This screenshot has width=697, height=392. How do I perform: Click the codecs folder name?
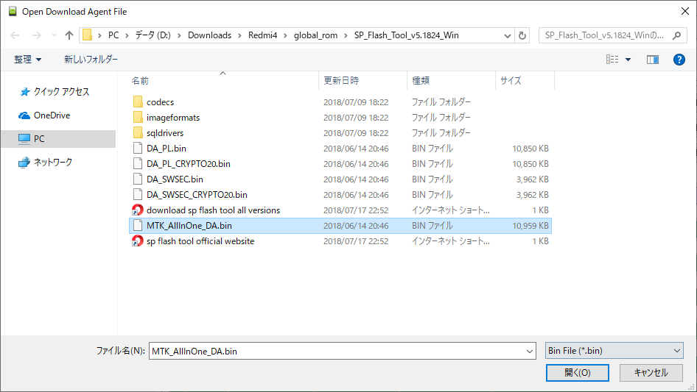160,102
